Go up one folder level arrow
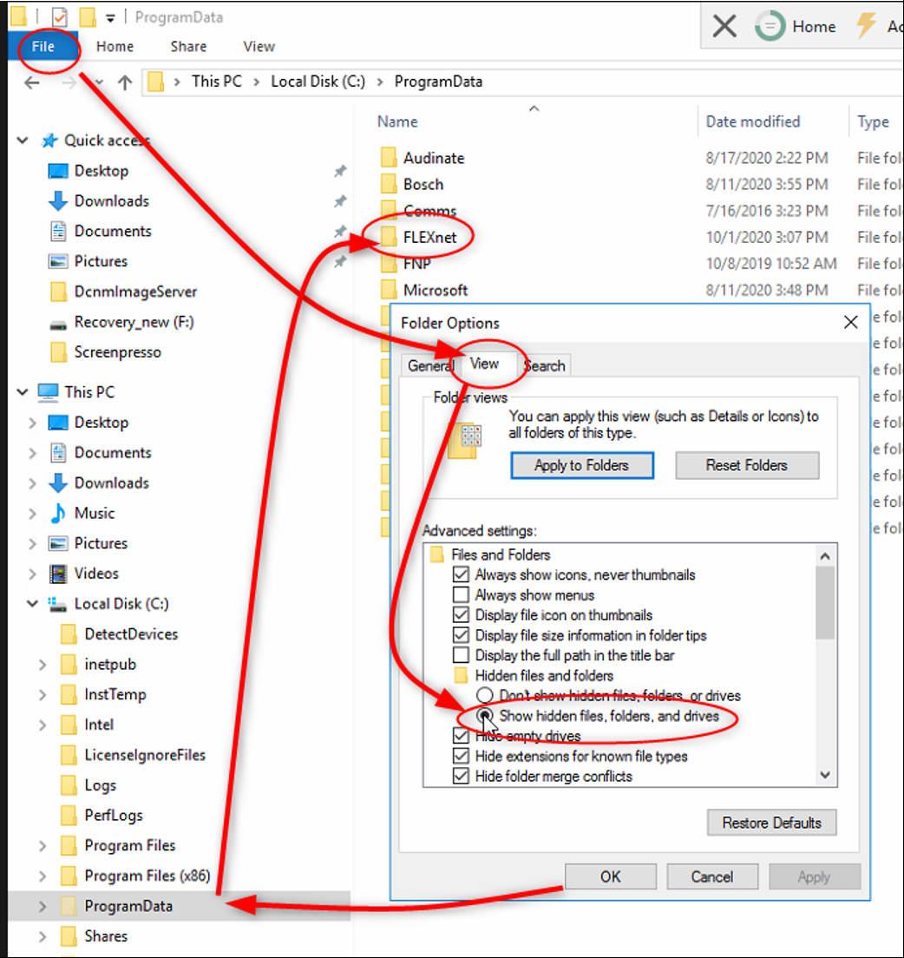Viewport: 904px width, 958px height. click(x=125, y=82)
